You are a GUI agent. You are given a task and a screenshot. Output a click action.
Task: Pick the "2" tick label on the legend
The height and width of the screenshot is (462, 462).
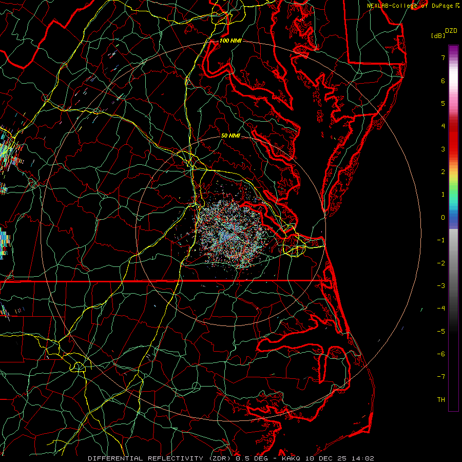coord(443,172)
